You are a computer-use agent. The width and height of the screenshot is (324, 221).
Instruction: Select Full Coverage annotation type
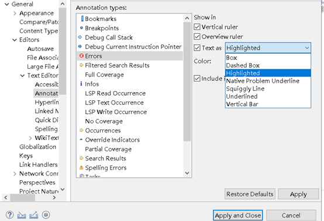pos(104,75)
